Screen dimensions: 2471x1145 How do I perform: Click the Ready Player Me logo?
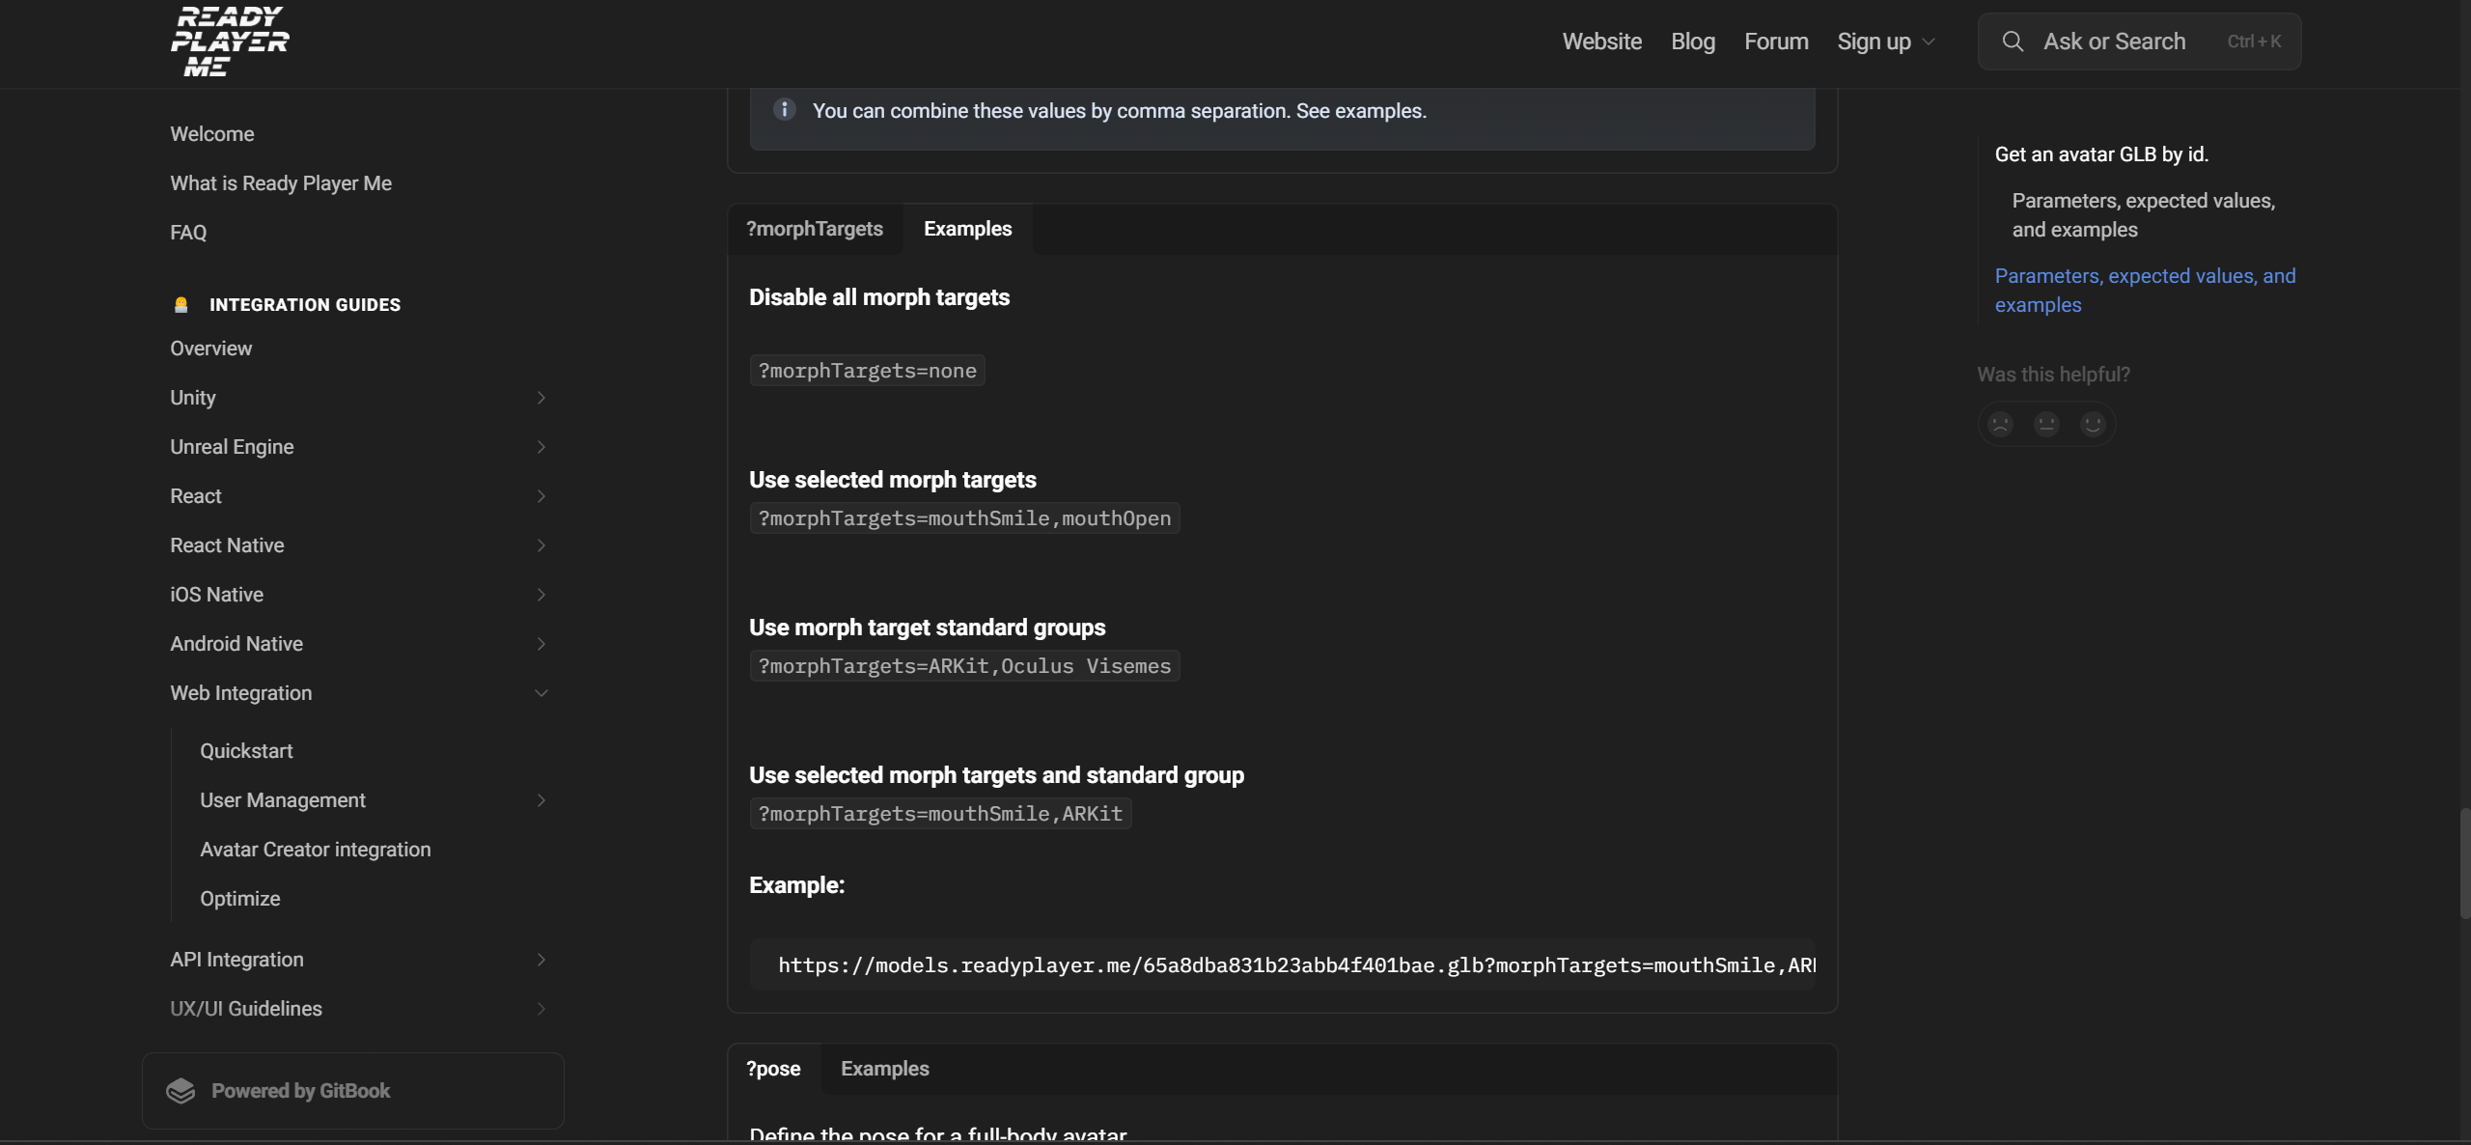230,42
